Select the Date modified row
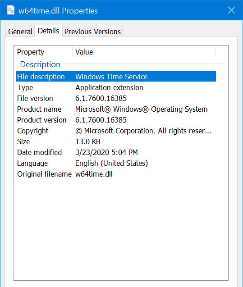Viewport: 243px width, 287px height. (x=116, y=152)
